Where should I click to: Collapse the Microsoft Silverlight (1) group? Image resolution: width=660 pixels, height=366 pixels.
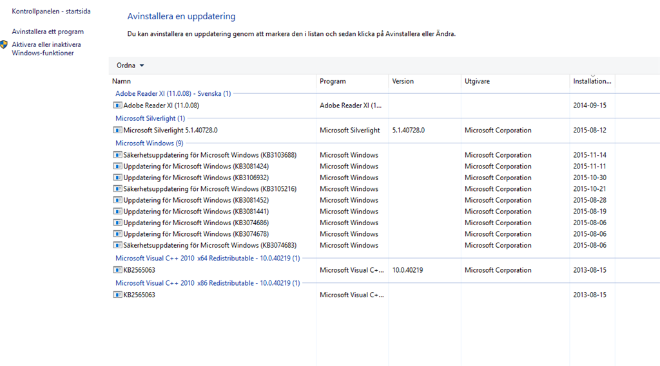pos(150,118)
